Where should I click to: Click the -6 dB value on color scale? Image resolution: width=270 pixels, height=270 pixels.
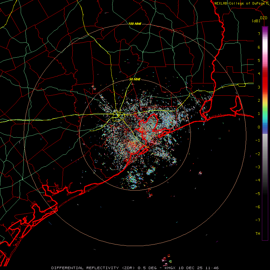pos(258,207)
